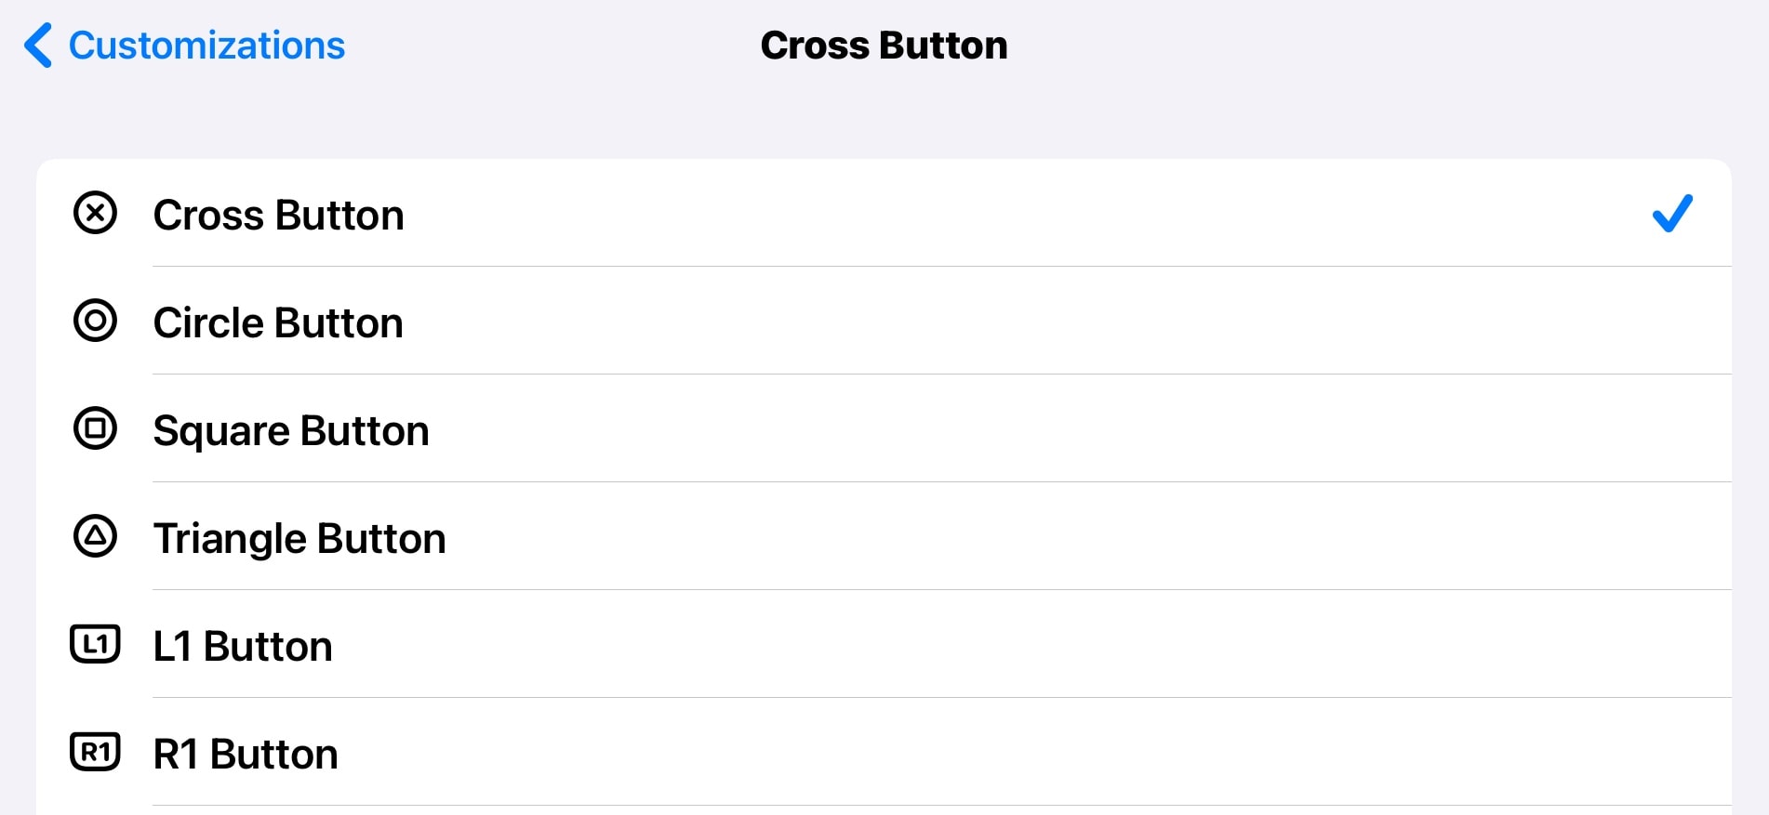Viewport: 1769px width, 815px height.
Task: Click the L1 shoulder button icon
Action: point(95,644)
